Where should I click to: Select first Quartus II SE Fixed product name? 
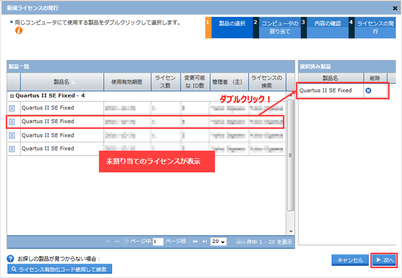coord(48,108)
